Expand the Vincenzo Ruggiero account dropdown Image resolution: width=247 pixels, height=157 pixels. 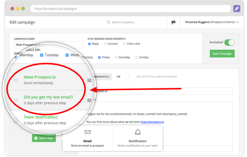212,22
